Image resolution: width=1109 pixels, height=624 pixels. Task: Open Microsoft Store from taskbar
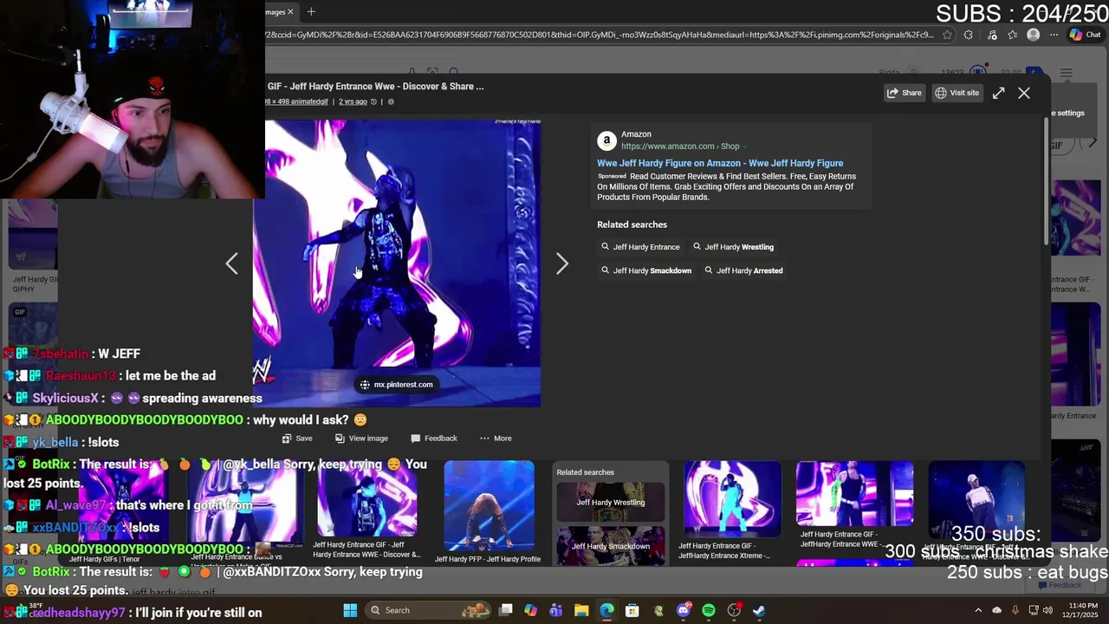tap(632, 610)
